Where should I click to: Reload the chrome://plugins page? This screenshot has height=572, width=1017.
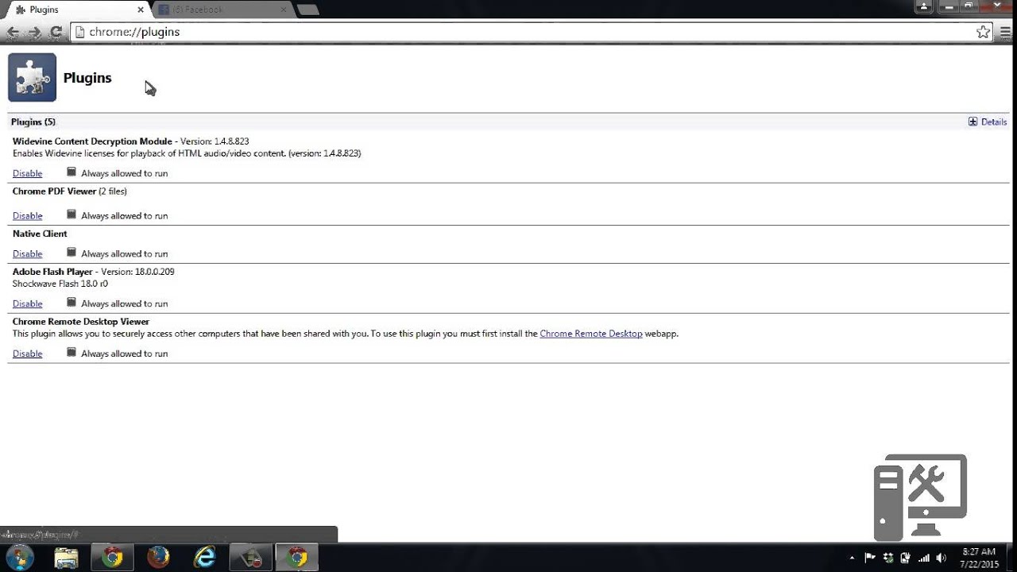(x=56, y=33)
